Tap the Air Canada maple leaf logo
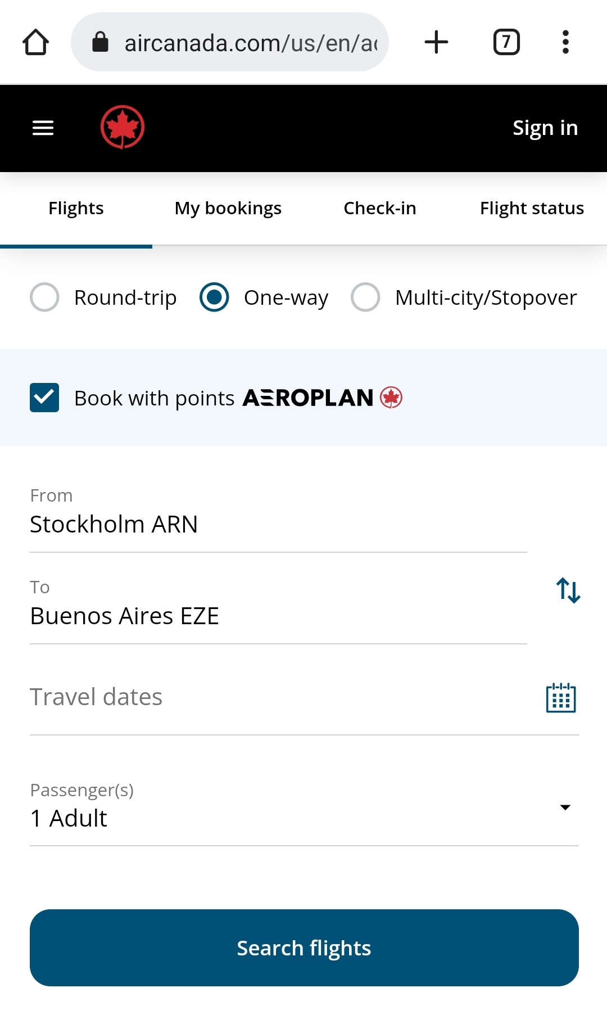This screenshot has width=607, height=1015. (123, 128)
